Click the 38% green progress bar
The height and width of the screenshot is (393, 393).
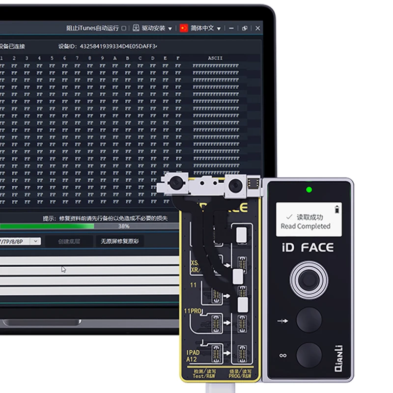[89, 226]
